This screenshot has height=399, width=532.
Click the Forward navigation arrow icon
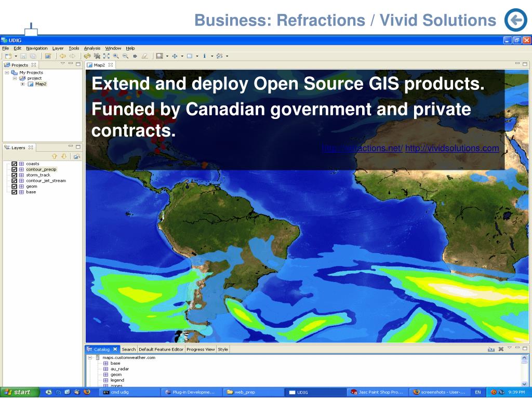[72, 56]
